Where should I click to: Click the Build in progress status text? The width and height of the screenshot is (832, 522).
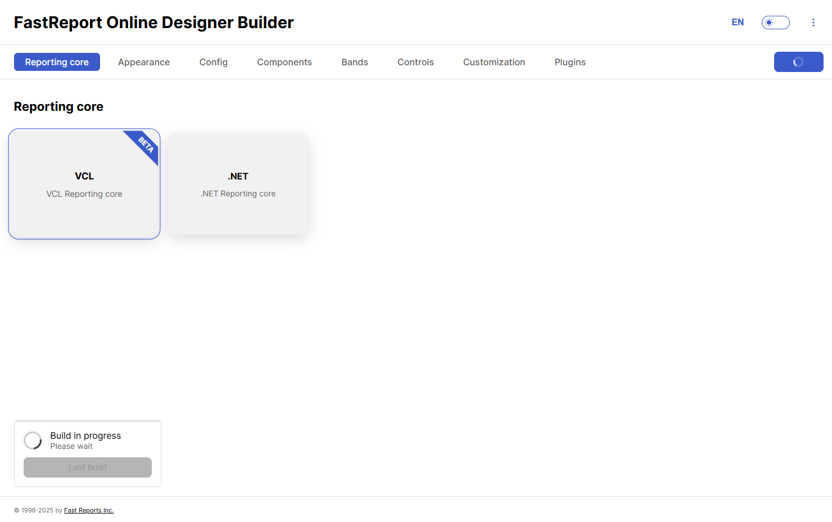85,436
